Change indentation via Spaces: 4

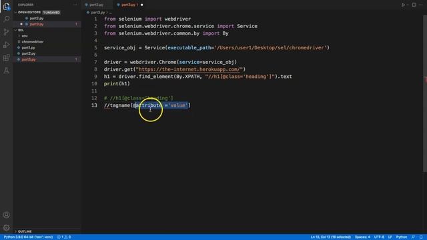click(x=362, y=237)
